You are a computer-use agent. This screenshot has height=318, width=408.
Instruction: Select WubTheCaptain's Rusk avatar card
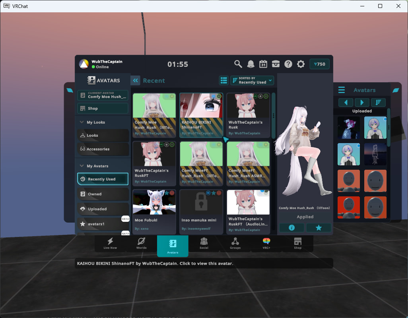(x=248, y=115)
